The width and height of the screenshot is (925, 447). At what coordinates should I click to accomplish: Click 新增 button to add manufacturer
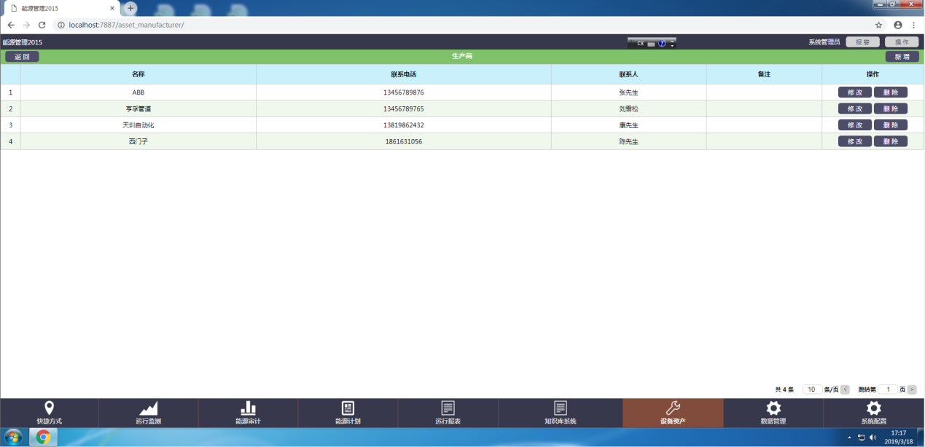902,57
